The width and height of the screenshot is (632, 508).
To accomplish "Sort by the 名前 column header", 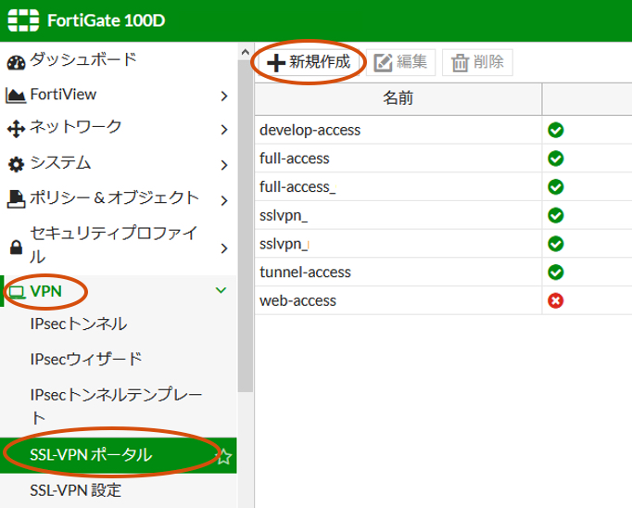I will click(398, 97).
